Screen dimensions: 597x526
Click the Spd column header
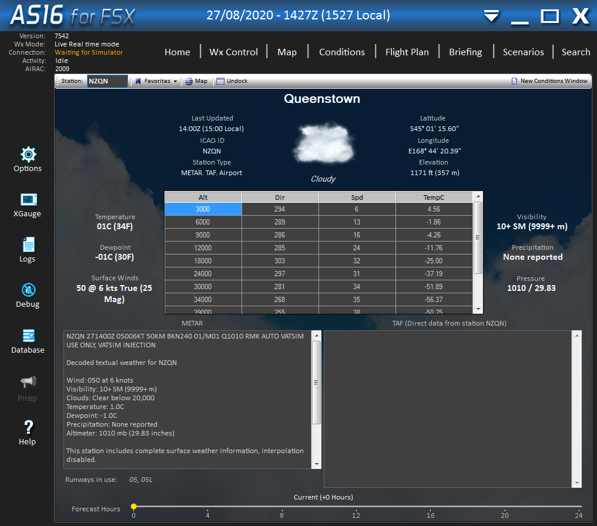coord(357,197)
